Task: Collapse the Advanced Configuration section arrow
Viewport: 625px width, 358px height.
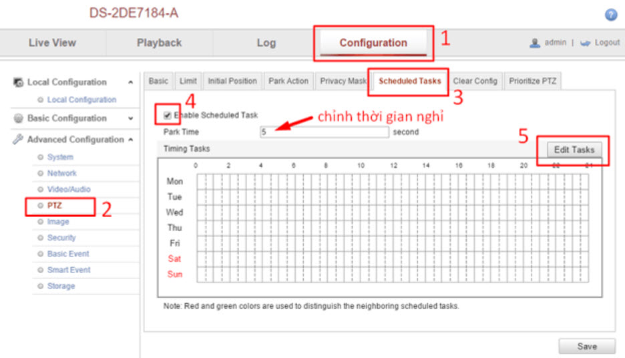Action: [x=130, y=140]
